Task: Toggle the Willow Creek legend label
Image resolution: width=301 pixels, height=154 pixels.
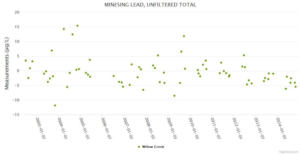Action: pyautogui.click(x=153, y=147)
